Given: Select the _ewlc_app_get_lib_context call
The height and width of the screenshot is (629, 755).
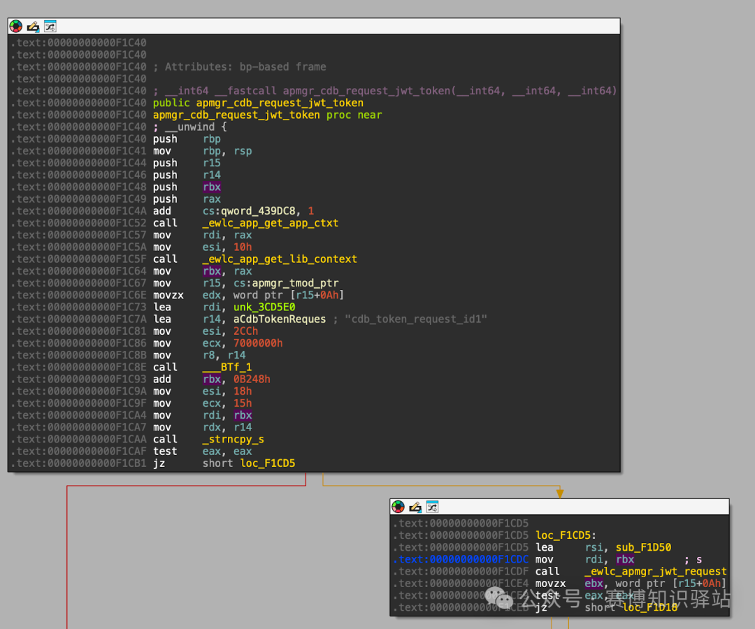Looking at the screenshot, I should tap(280, 259).
